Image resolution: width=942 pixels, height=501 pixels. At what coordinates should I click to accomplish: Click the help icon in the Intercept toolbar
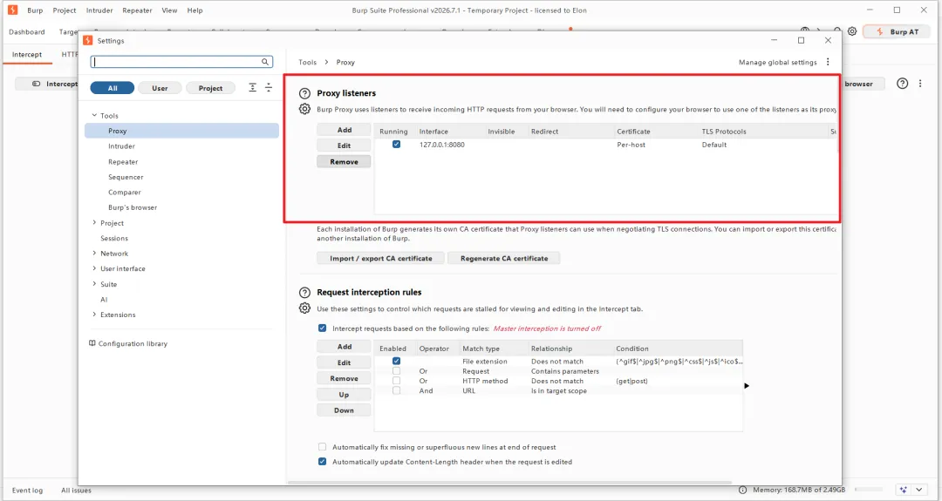click(903, 84)
